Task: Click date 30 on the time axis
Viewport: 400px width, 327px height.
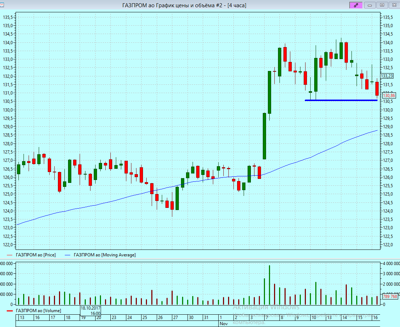Action: tap(191, 318)
